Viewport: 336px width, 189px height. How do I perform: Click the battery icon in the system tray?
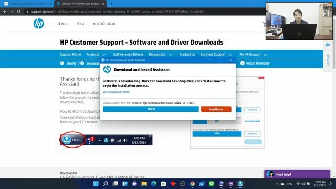point(309,184)
